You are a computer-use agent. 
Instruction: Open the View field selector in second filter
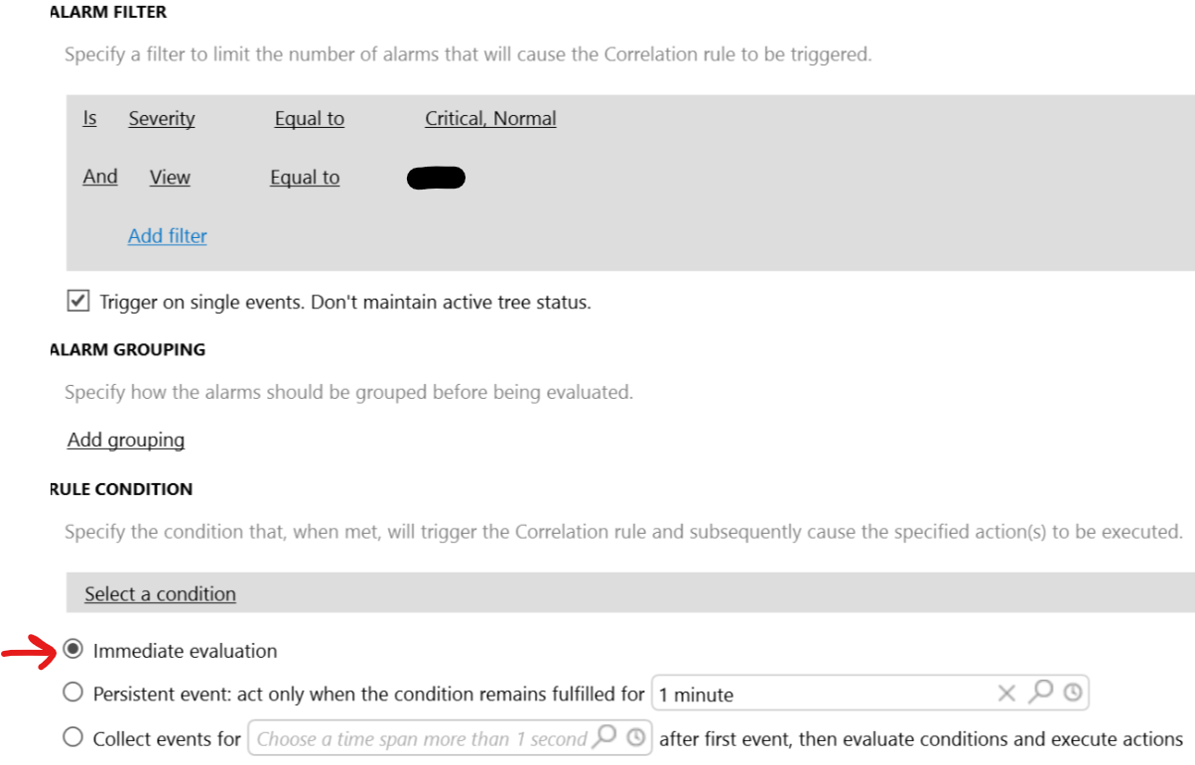point(170,177)
